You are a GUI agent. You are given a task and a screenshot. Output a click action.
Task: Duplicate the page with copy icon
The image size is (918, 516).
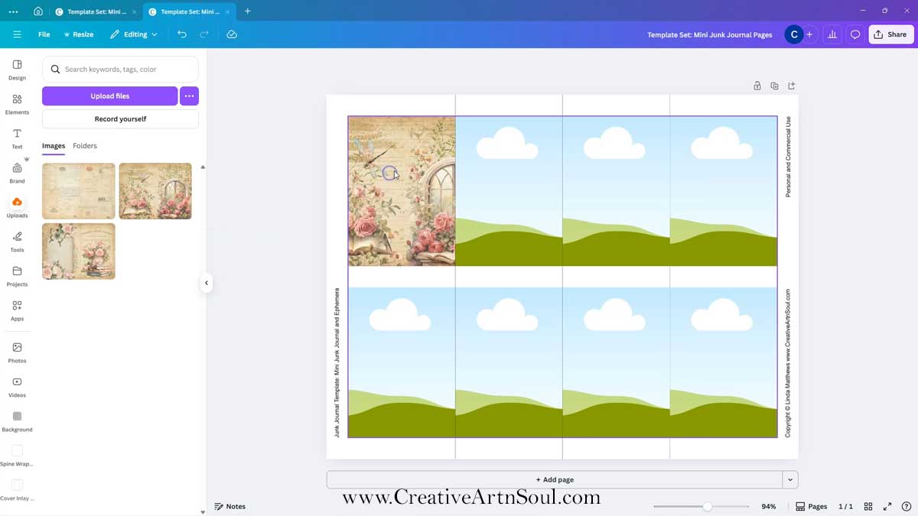coord(774,86)
